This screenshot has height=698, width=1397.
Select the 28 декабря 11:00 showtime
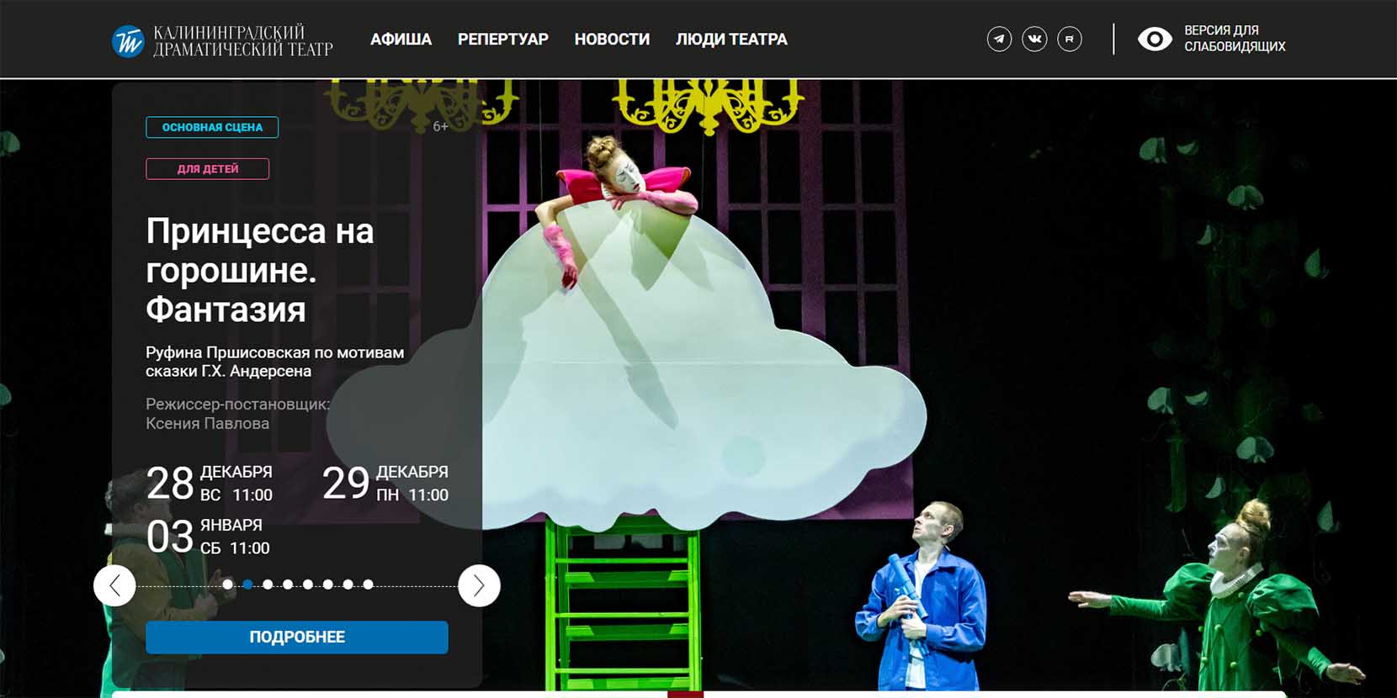[x=210, y=483]
